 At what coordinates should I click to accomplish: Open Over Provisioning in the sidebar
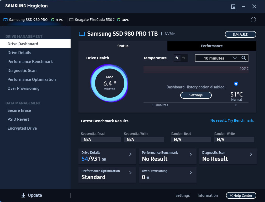click(x=35, y=88)
